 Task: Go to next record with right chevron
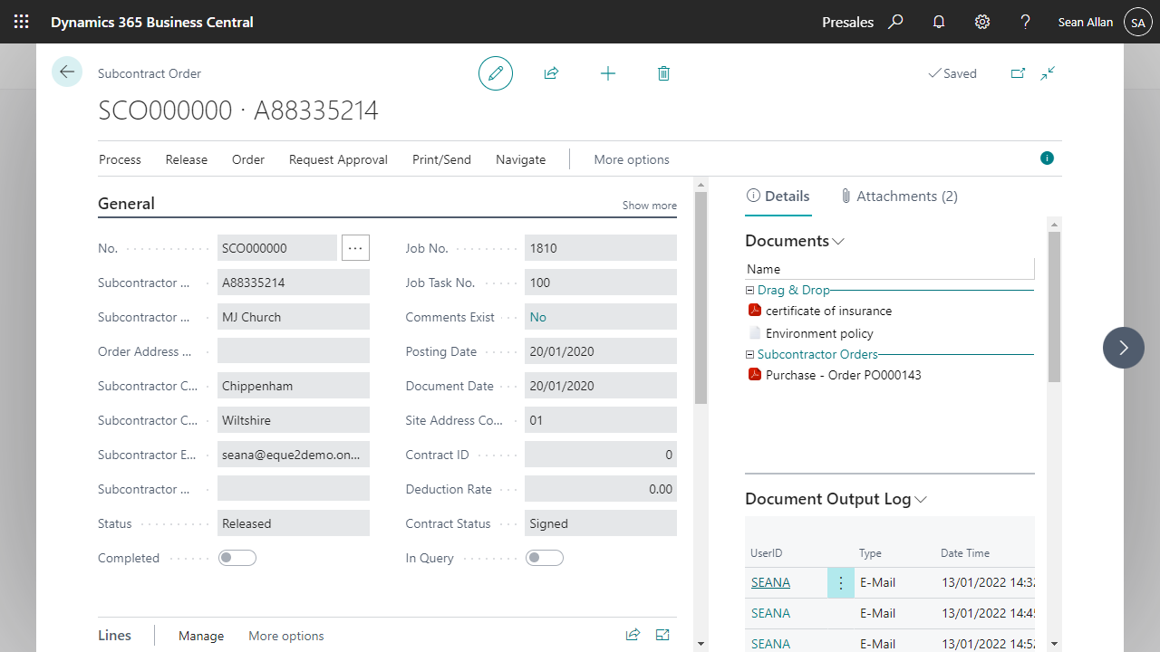click(1124, 348)
